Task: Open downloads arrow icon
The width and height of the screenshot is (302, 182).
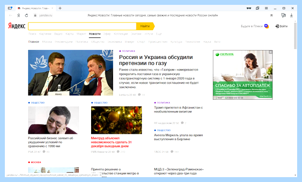Action: click(291, 16)
